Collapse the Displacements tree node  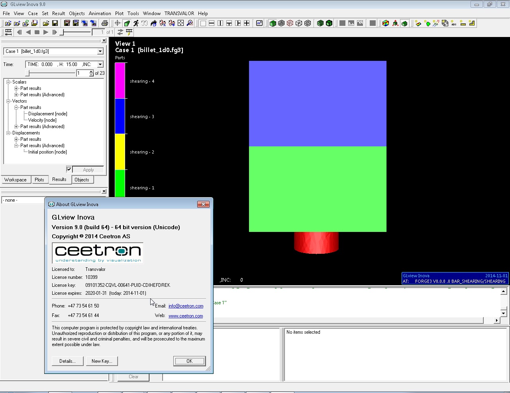pos(8,133)
